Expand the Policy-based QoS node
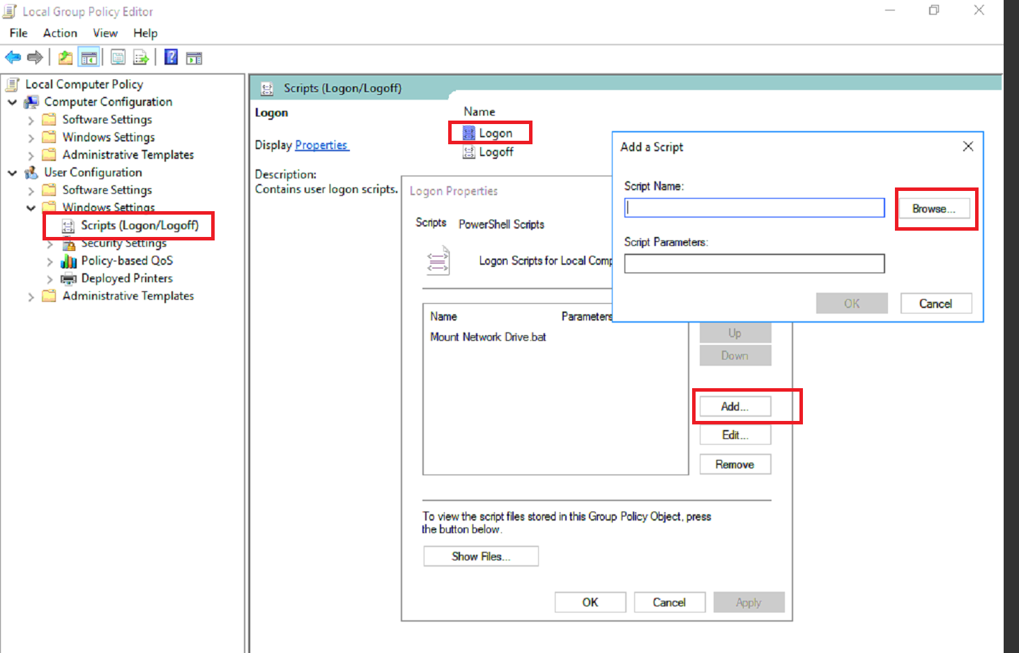 coord(49,261)
